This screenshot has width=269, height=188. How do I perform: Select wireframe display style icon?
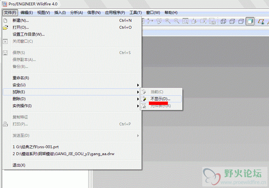click(x=223, y=21)
